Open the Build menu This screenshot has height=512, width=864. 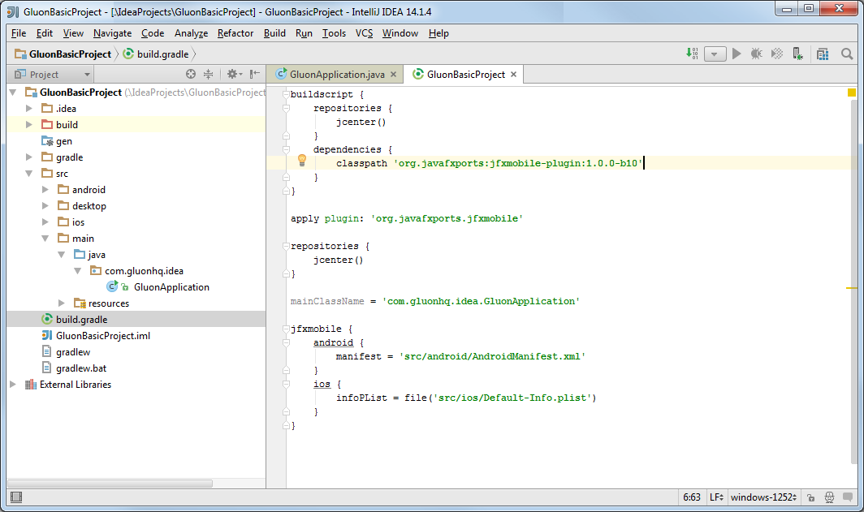click(274, 33)
